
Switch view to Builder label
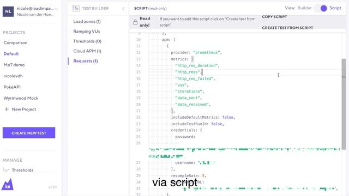click(x=304, y=8)
